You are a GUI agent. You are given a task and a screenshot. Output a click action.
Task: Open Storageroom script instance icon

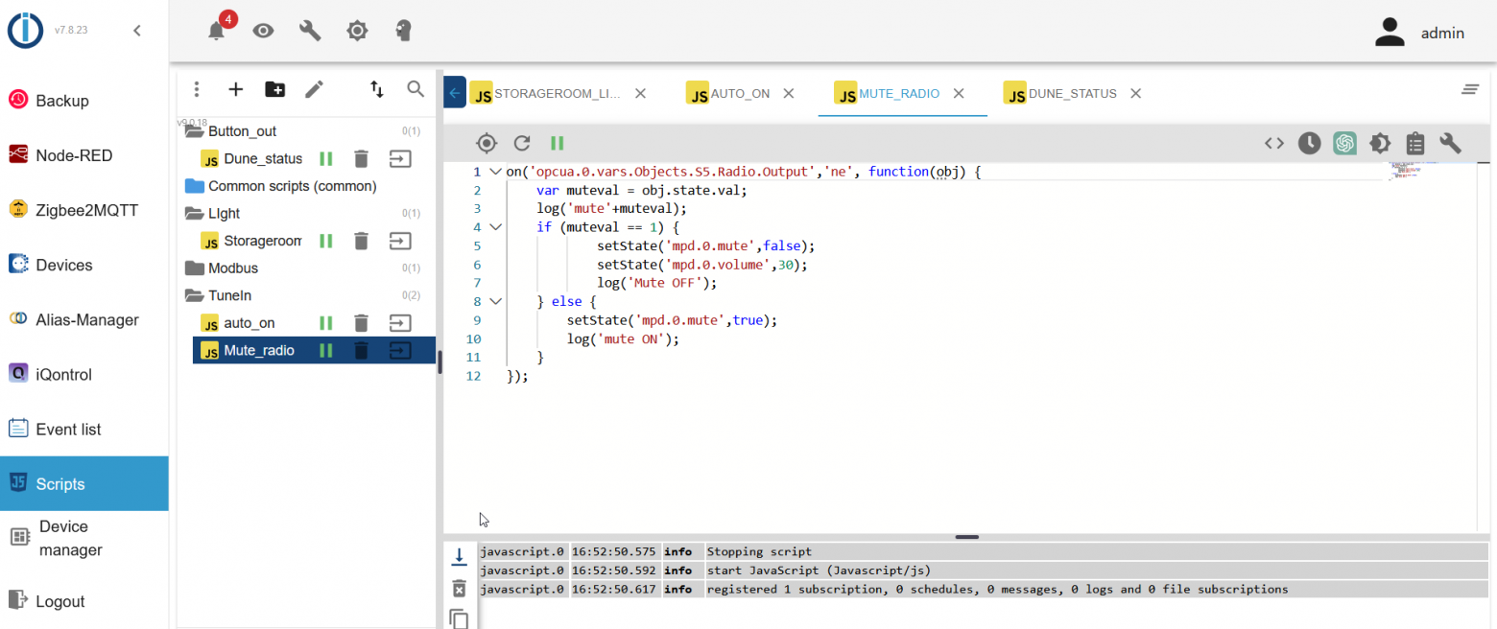pos(400,241)
